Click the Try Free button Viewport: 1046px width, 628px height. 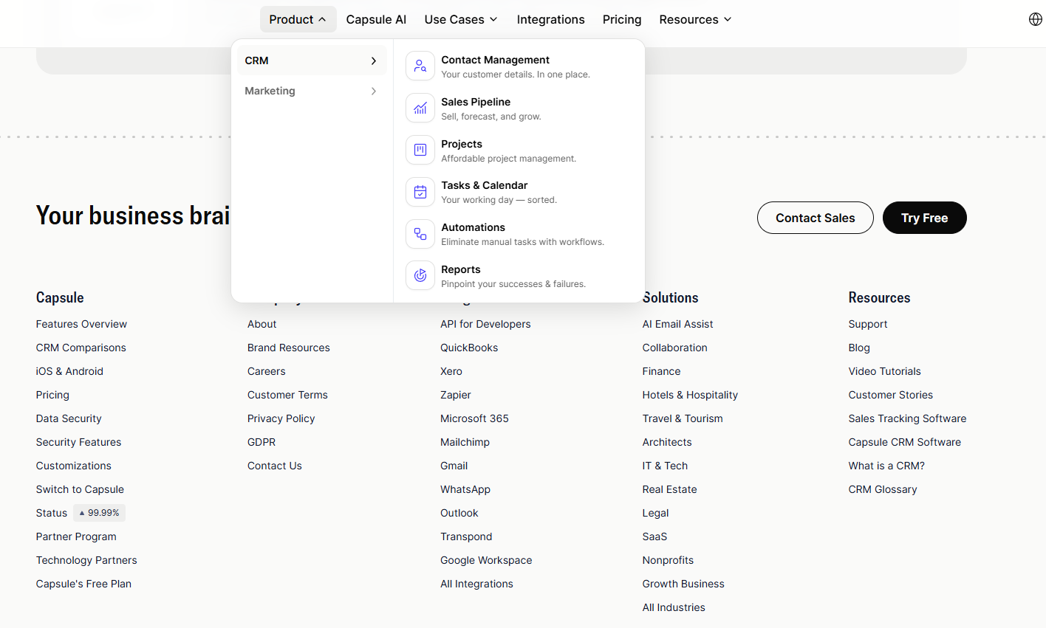pyautogui.click(x=924, y=218)
